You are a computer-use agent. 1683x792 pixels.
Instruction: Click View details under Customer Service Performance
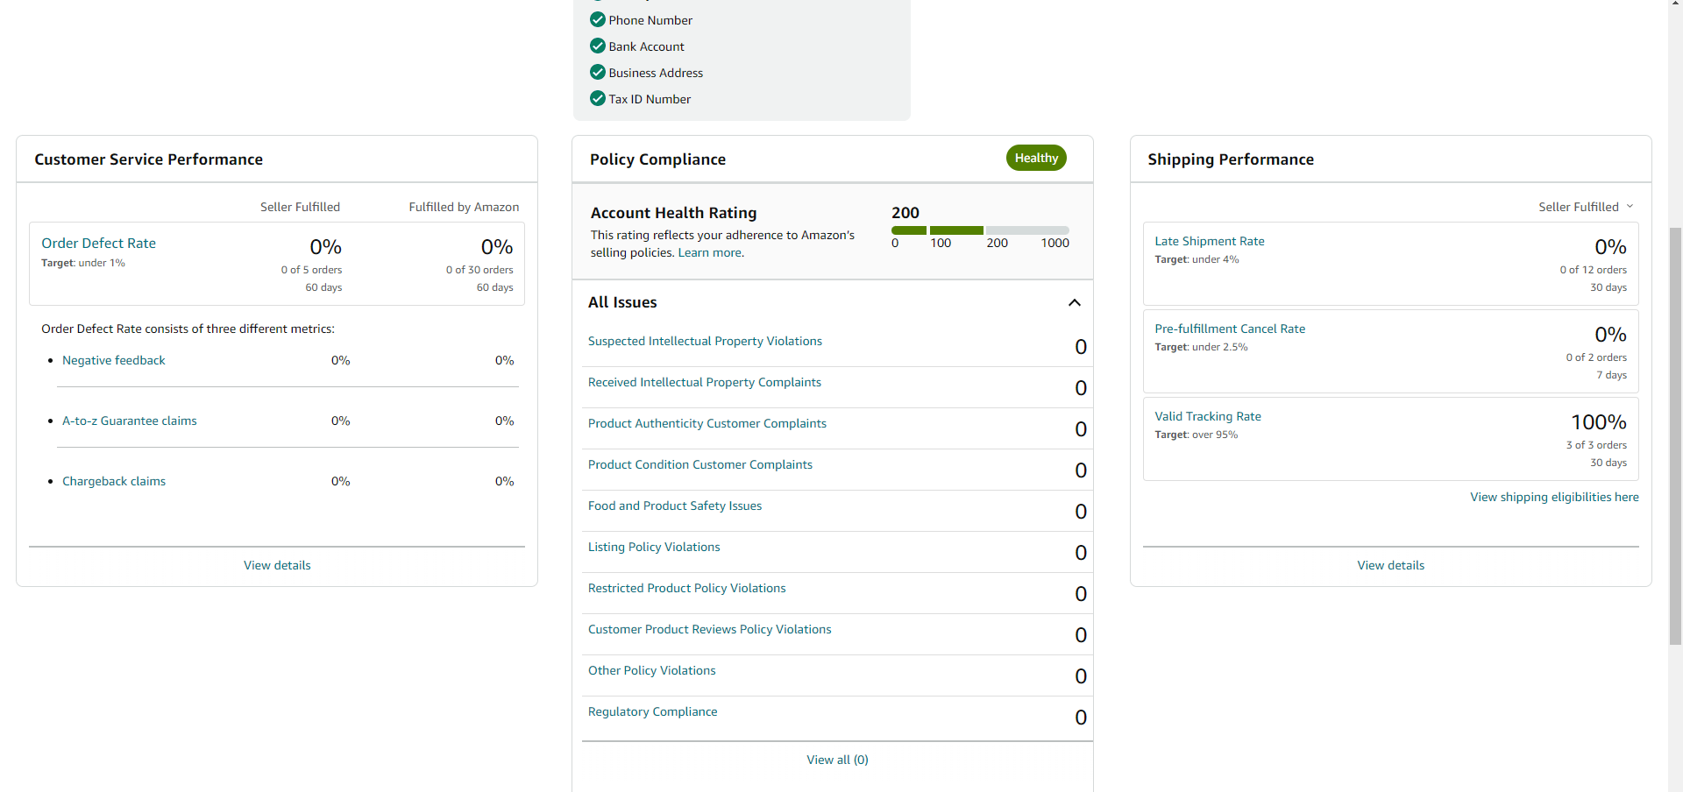pyautogui.click(x=277, y=565)
